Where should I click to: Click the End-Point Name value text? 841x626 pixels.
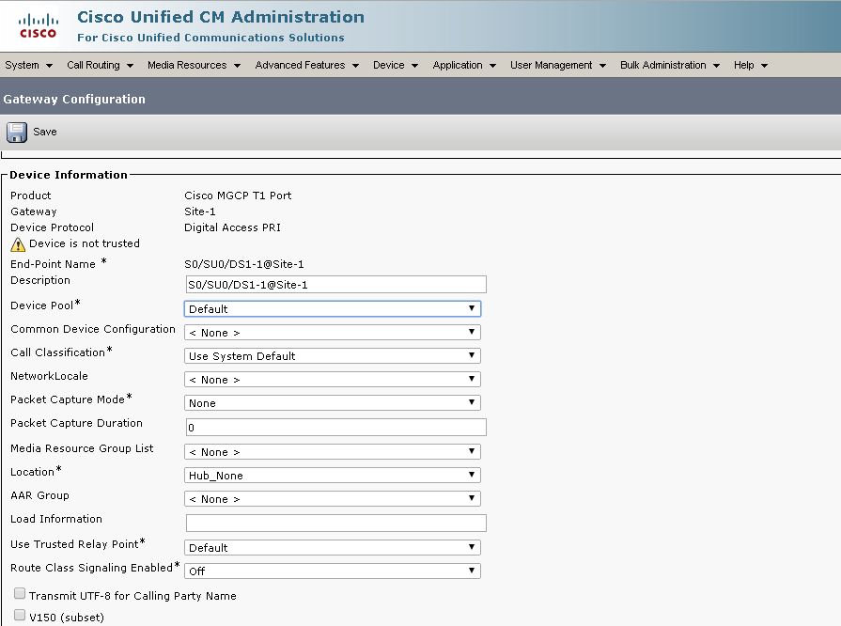click(x=244, y=264)
